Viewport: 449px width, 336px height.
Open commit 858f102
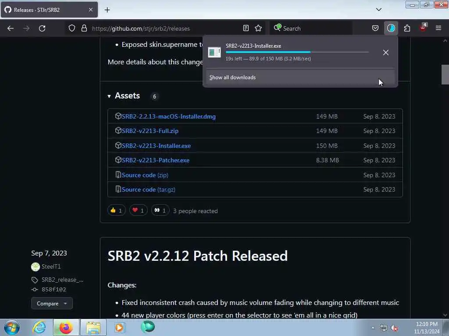tap(54, 290)
